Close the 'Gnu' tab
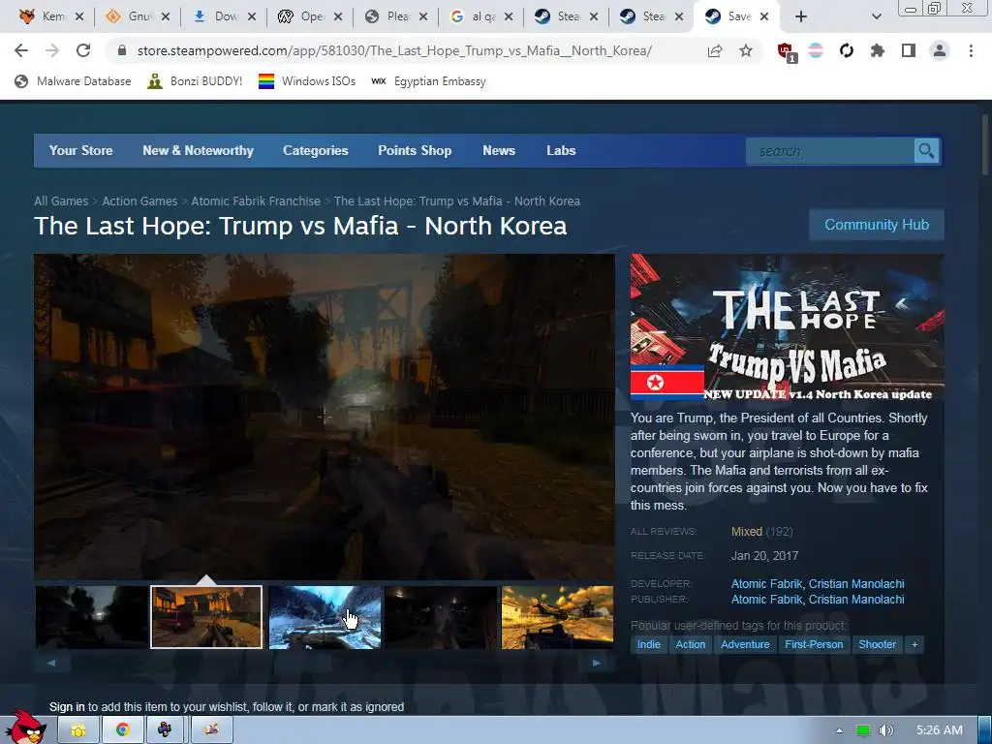The width and height of the screenshot is (992, 744). [x=165, y=16]
